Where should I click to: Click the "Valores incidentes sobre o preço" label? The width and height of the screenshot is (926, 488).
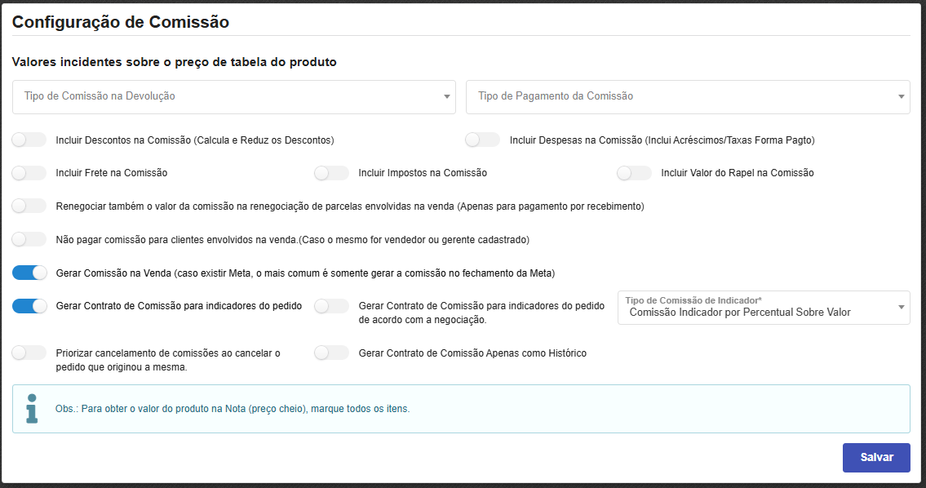point(171,61)
